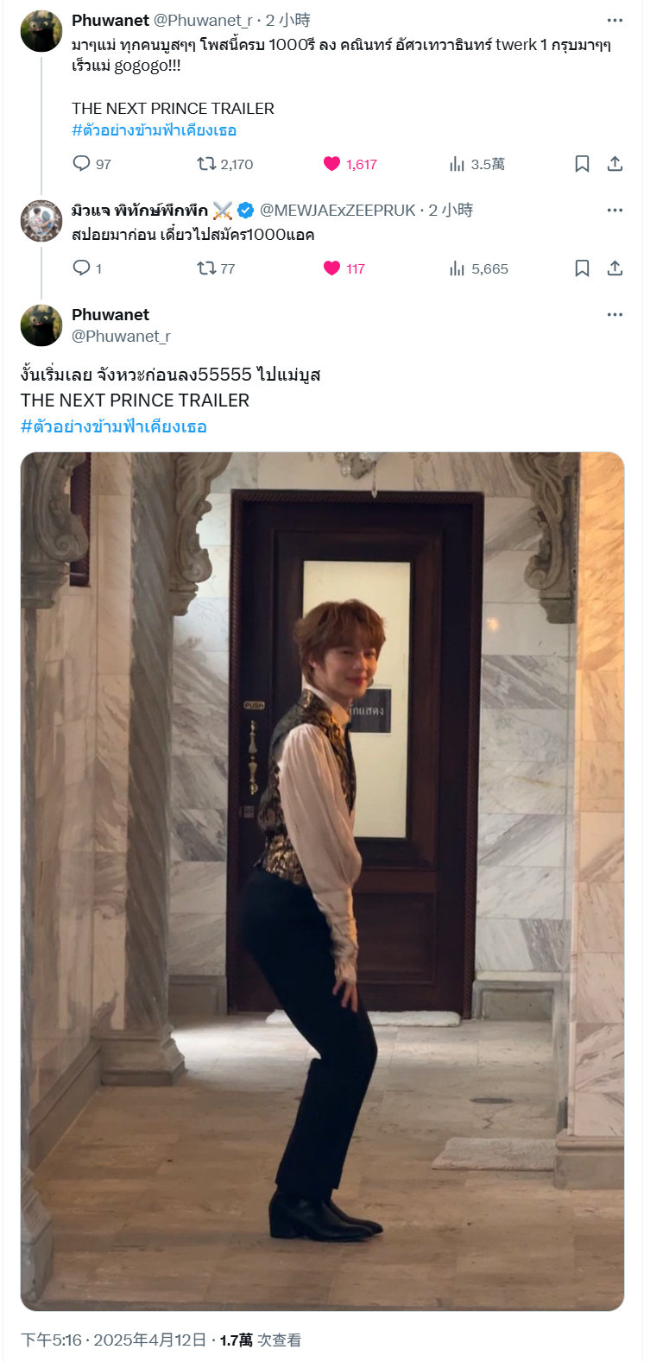View analytics showing 3.5萬 views
The height and width of the screenshot is (1362, 650).
pos(476,164)
